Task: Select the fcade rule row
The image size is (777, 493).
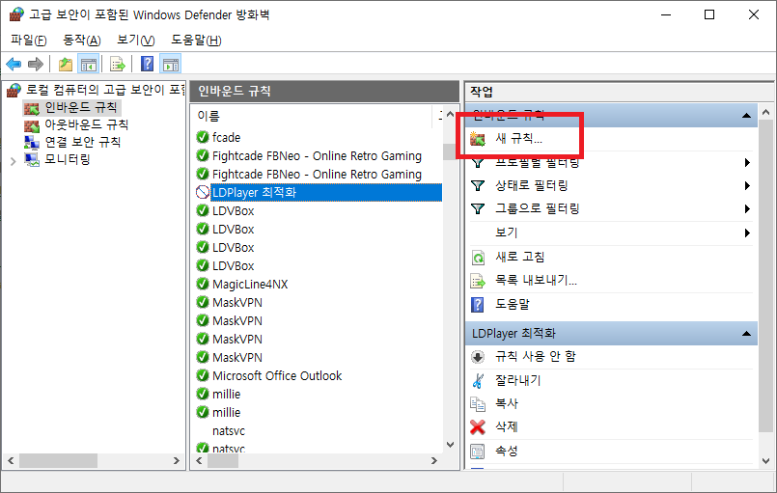Action: pos(226,137)
